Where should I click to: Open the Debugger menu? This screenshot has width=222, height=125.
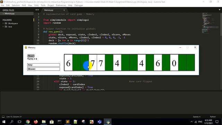tap(79, 6)
